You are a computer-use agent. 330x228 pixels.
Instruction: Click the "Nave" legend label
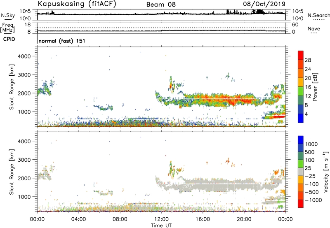click(x=314, y=29)
